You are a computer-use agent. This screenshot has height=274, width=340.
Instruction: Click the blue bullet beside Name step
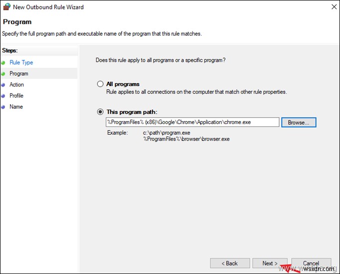[3, 107]
